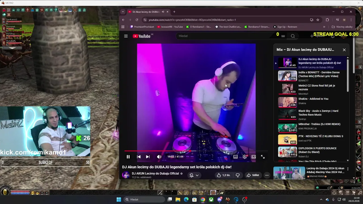
Task: Reload the YouTube page
Action: pyautogui.click(x=137, y=20)
